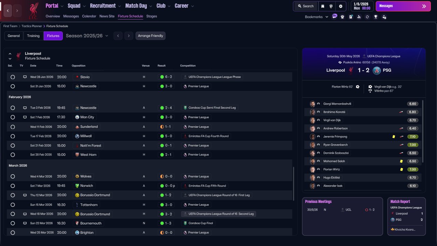Open the News Site tab
Viewport: 437px width, 246px height.
pyautogui.click(x=107, y=16)
